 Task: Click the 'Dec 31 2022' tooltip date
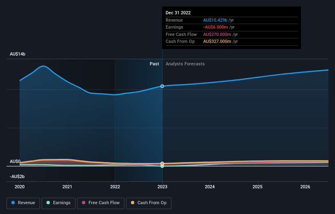[x=178, y=13]
